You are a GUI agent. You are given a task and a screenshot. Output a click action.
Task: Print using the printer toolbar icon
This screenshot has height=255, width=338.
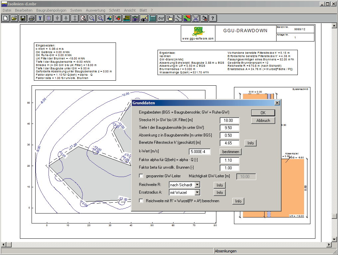32,18
